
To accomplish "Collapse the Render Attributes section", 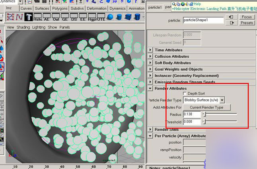I will [150, 88].
